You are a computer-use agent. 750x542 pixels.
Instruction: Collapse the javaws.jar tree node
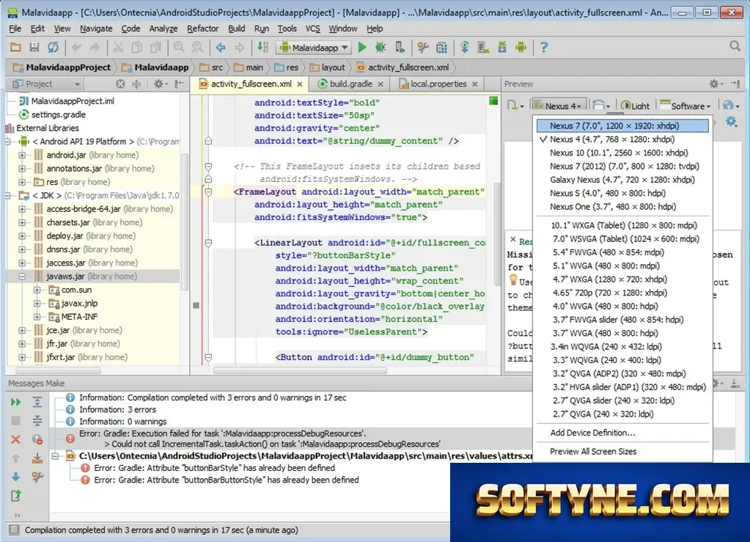22,277
